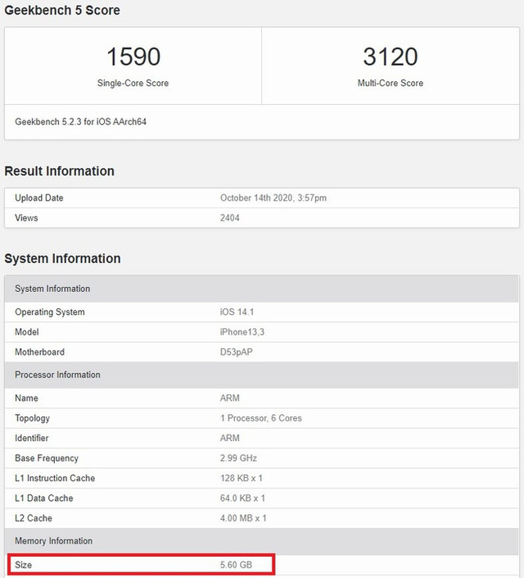
Task: Click the Multi-Core Score value 3120
Action: pyautogui.click(x=391, y=57)
